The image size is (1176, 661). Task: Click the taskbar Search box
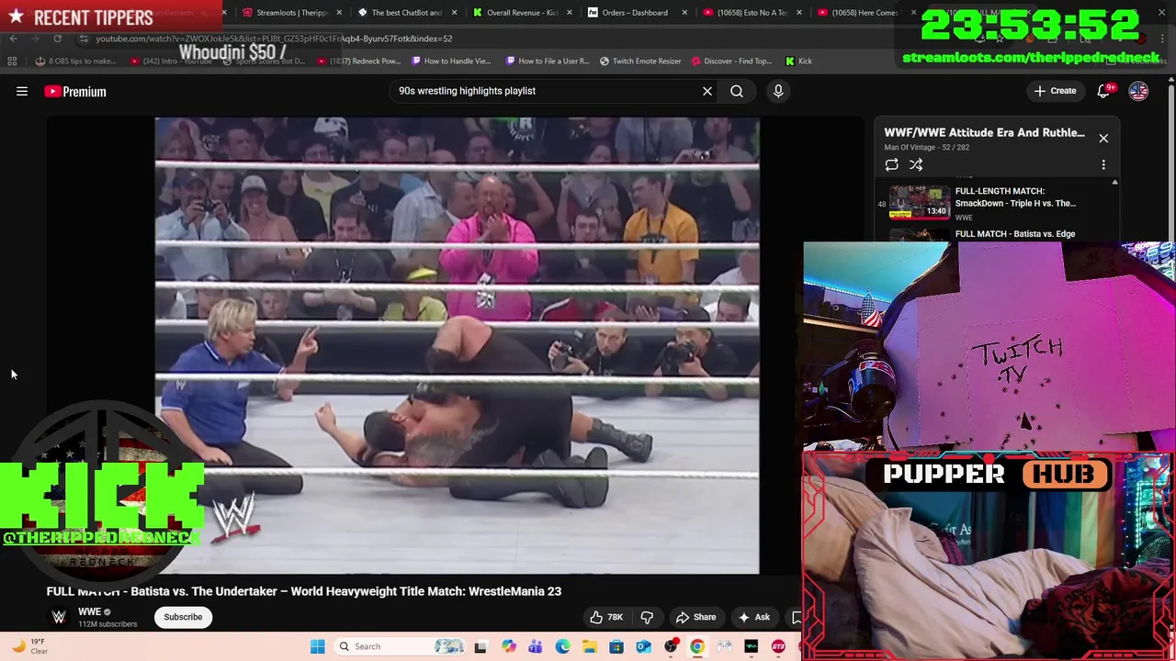click(x=401, y=646)
